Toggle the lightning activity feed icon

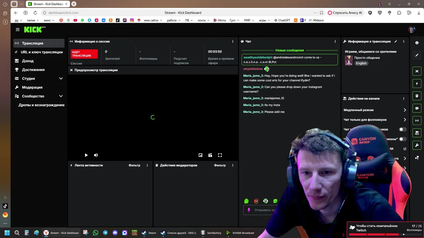point(417,84)
